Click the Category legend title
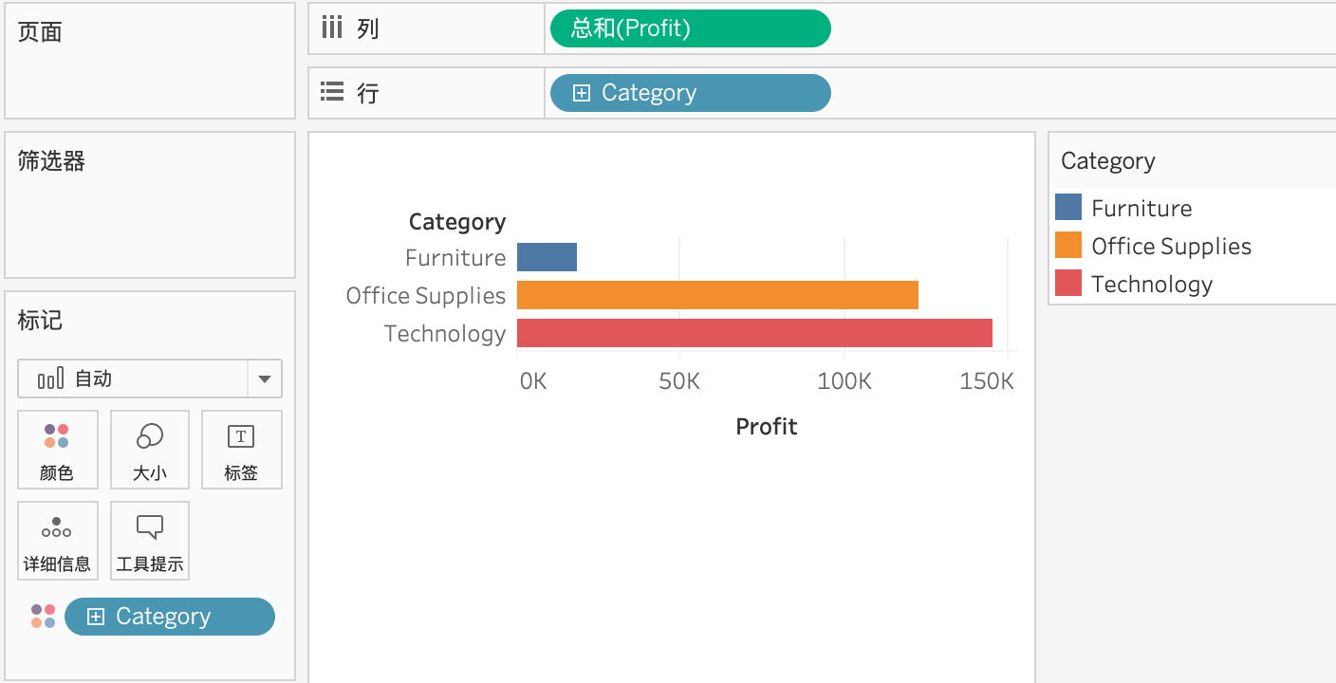This screenshot has width=1336, height=683. [x=1107, y=161]
